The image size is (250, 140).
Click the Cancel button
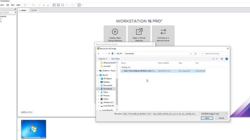(221, 118)
